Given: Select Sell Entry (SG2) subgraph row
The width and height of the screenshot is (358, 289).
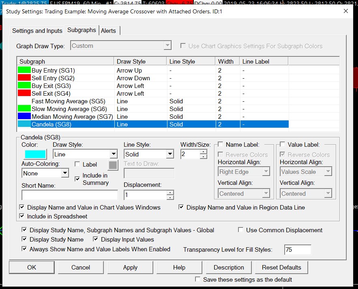Looking at the screenshot, I should pyautogui.click(x=153, y=78).
